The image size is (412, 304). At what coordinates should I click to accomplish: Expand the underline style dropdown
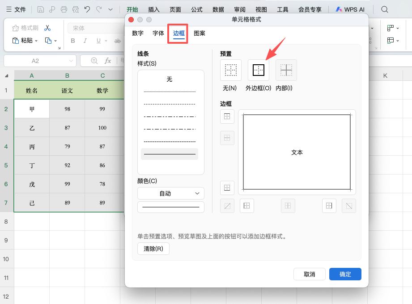point(106,41)
